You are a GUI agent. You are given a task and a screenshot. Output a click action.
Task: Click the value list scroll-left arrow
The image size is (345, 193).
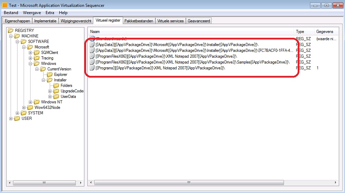(x=91, y=182)
